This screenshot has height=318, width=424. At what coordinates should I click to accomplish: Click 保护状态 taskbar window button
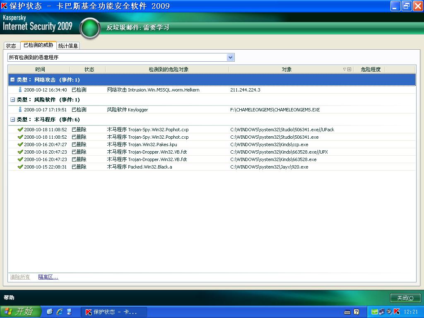pyautogui.click(x=114, y=312)
